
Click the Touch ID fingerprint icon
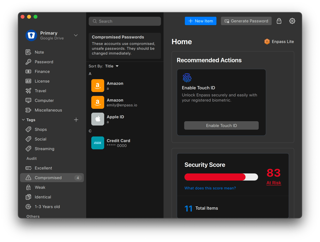coord(187,78)
